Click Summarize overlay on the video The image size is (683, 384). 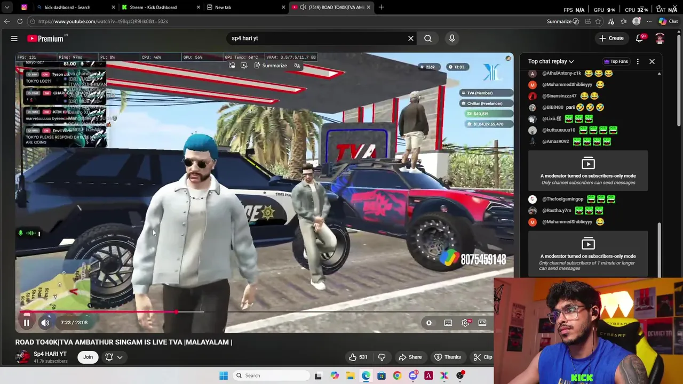click(x=271, y=66)
